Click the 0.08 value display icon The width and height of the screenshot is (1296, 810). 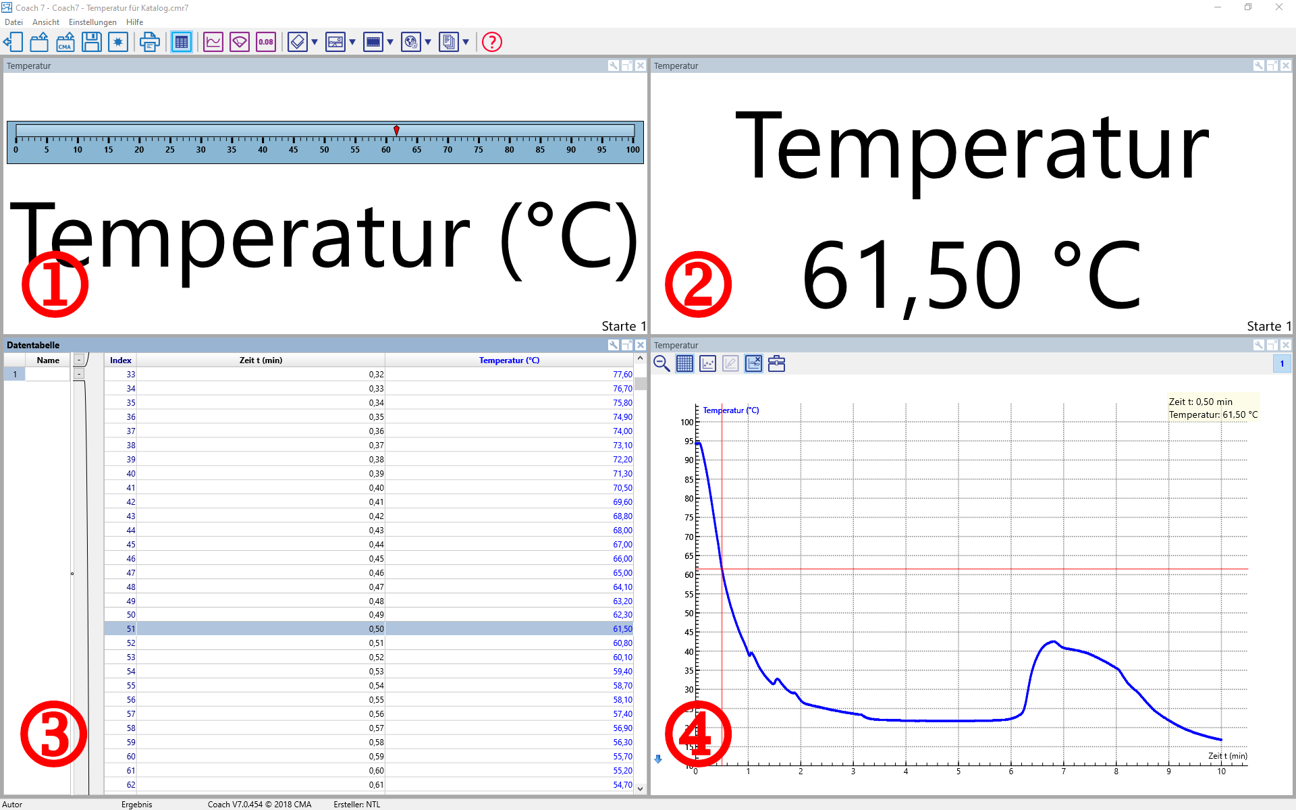coord(266,42)
